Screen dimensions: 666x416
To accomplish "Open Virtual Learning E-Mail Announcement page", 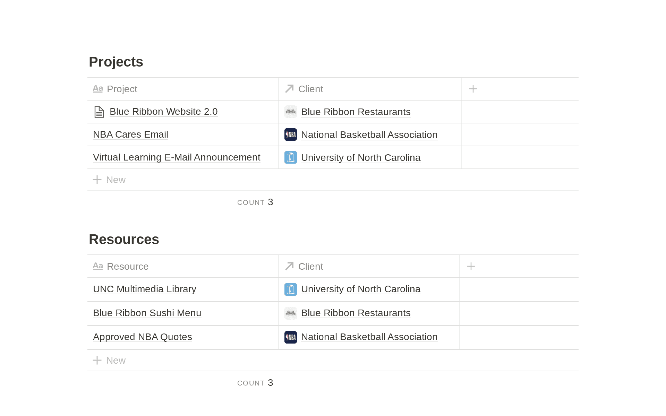I will [x=176, y=157].
